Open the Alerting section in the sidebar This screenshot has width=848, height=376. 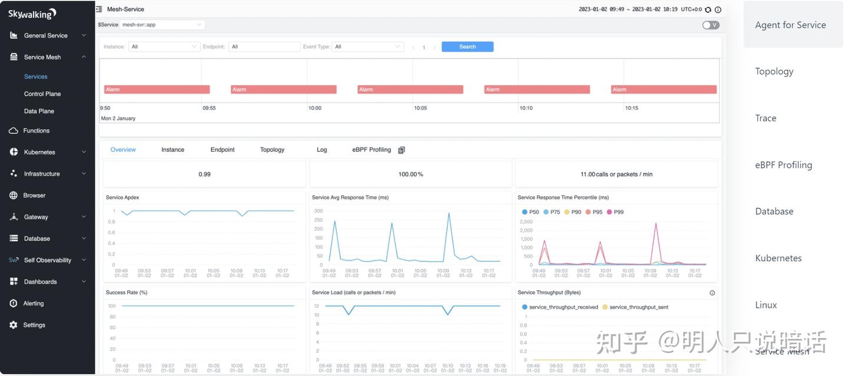pos(34,304)
